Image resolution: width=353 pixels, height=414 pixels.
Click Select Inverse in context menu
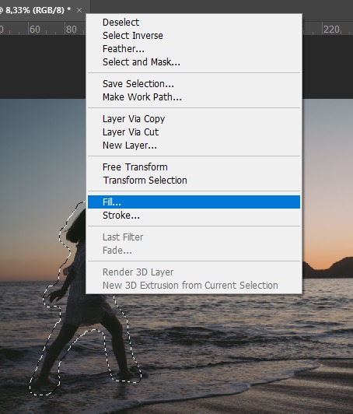point(194,36)
